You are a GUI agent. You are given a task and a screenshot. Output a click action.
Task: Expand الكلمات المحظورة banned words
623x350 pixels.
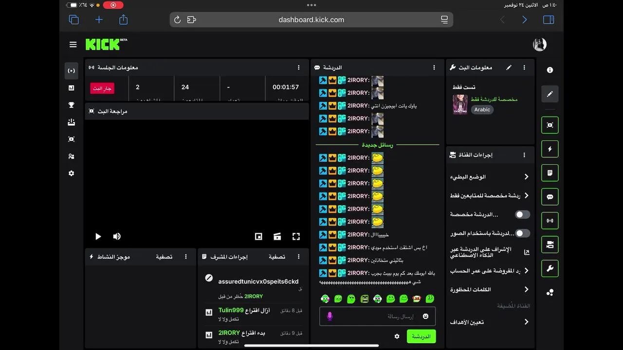click(x=490, y=290)
